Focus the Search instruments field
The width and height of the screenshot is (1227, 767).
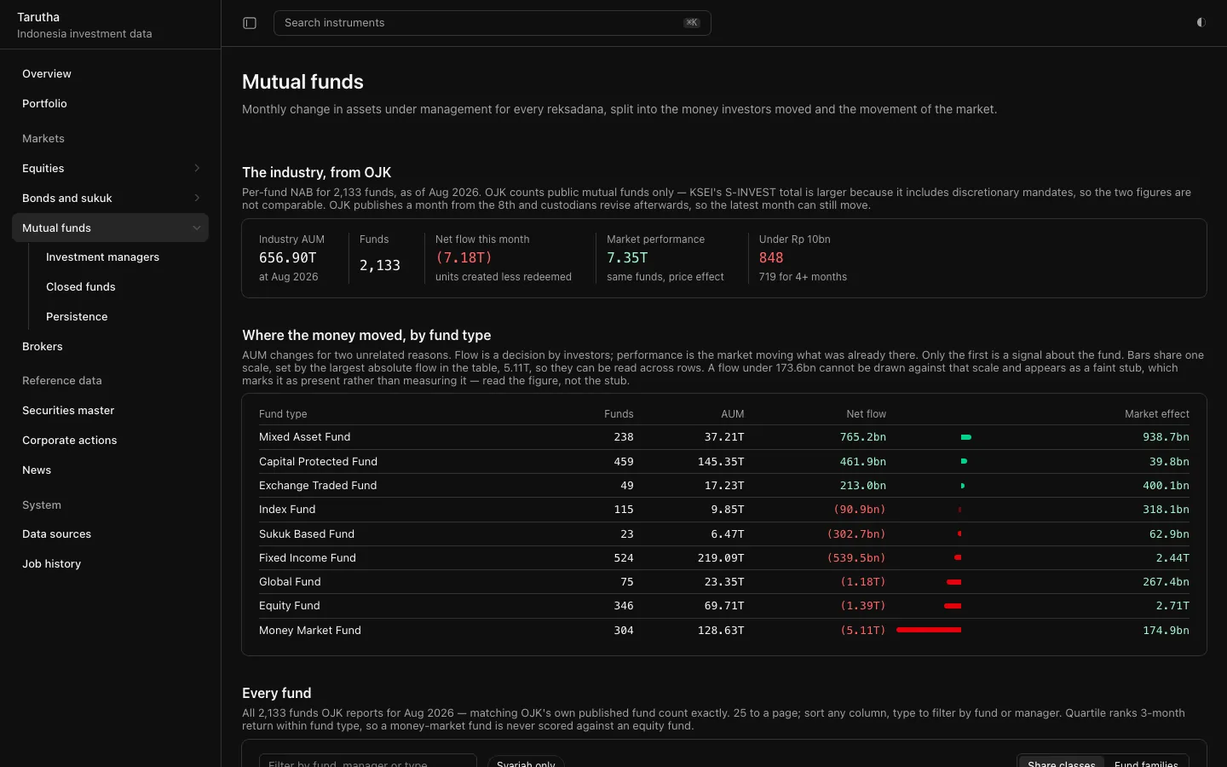click(493, 23)
